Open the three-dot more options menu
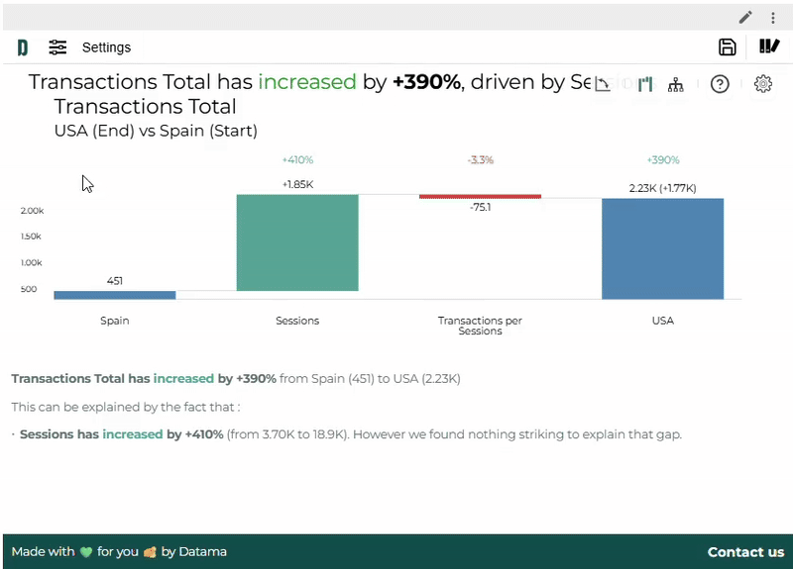The height and width of the screenshot is (569, 793). click(773, 18)
